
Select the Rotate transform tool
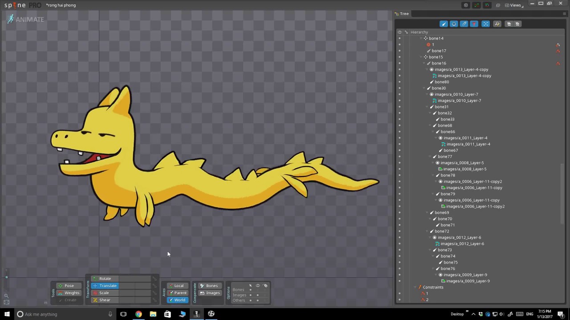[x=105, y=279]
